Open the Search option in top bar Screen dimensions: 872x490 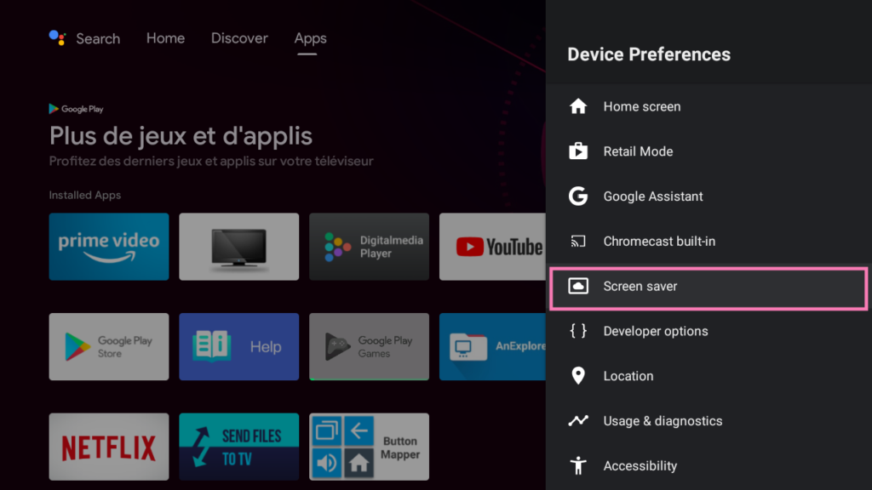(98, 38)
